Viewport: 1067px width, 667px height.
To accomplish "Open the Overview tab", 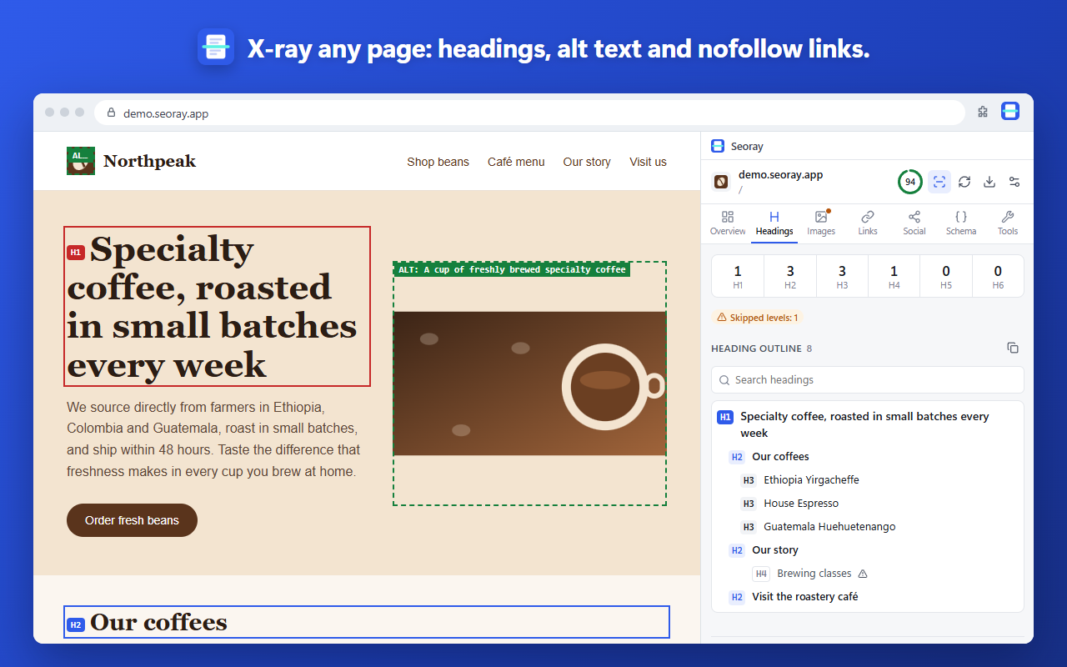I will [x=728, y=223].
